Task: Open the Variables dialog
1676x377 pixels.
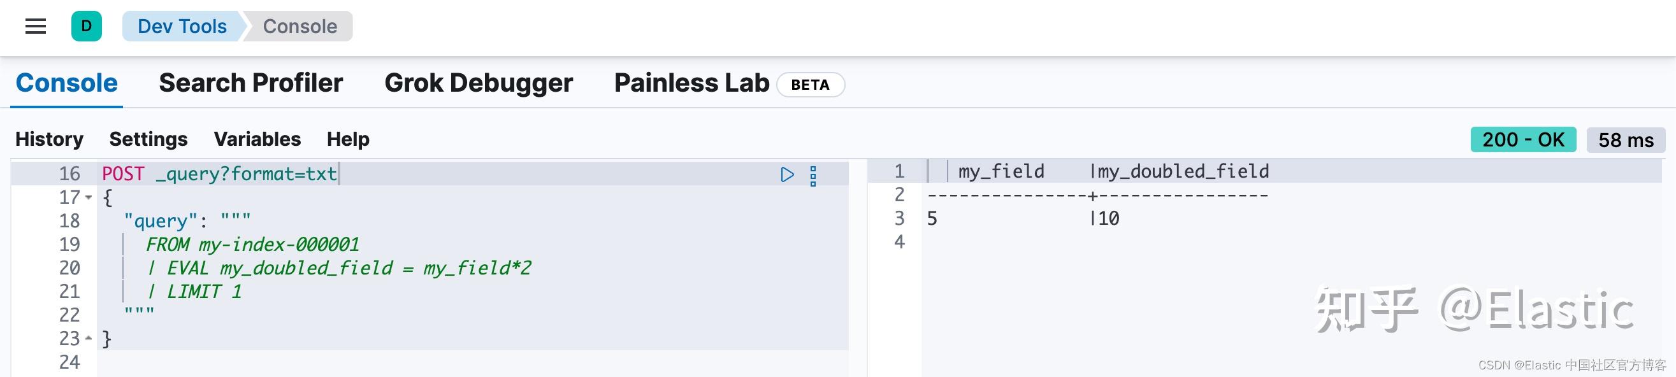Action: tap(257, 139)
